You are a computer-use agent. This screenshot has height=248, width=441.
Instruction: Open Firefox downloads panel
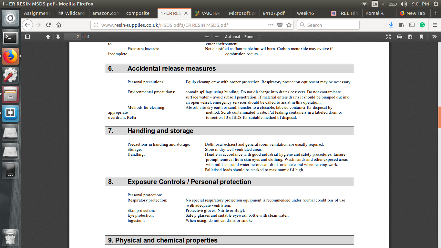[391, 25]
